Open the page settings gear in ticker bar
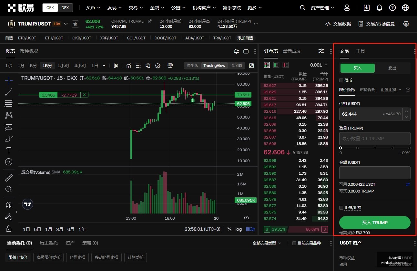 click(x=406, y=24)
